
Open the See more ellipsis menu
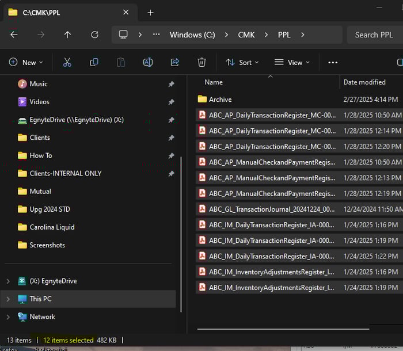(x=333, y=62)
